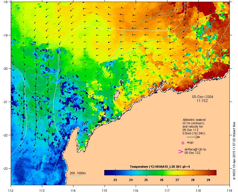Click the latitude axis label -20
The height and width of the screenshot is (192, 238).
(5, 69)
